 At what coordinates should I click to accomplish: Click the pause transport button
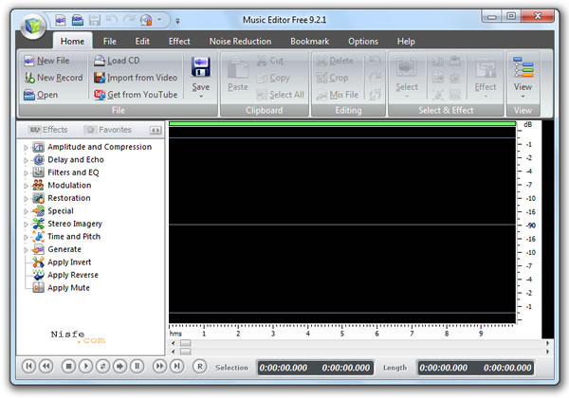click(x=138, y=367)
